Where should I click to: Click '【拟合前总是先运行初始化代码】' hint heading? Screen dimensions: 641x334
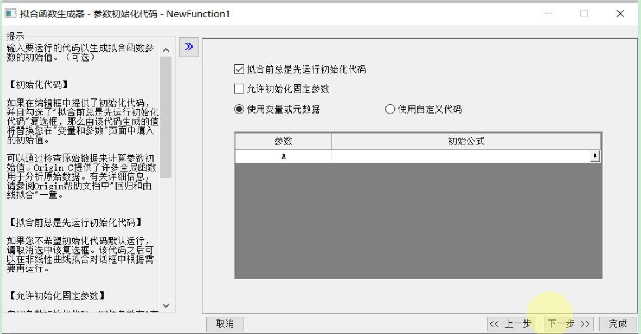pyautogui.click(x=76, y=223)
